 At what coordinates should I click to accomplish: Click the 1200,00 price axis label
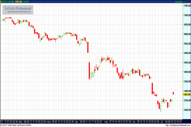(187, 110)
